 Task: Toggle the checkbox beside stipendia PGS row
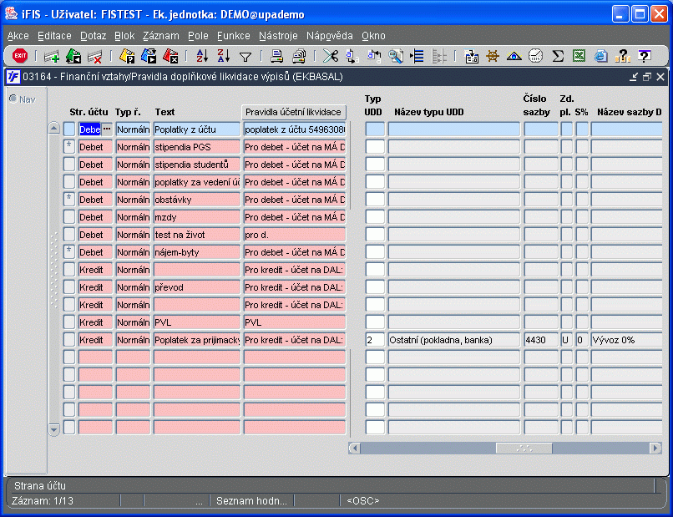click(69, 147)
